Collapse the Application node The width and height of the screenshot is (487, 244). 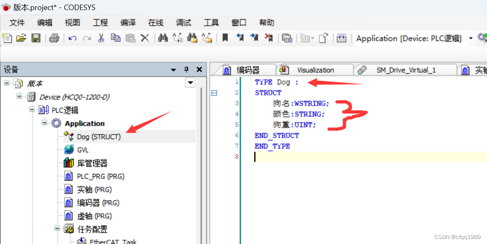[45, 123]
